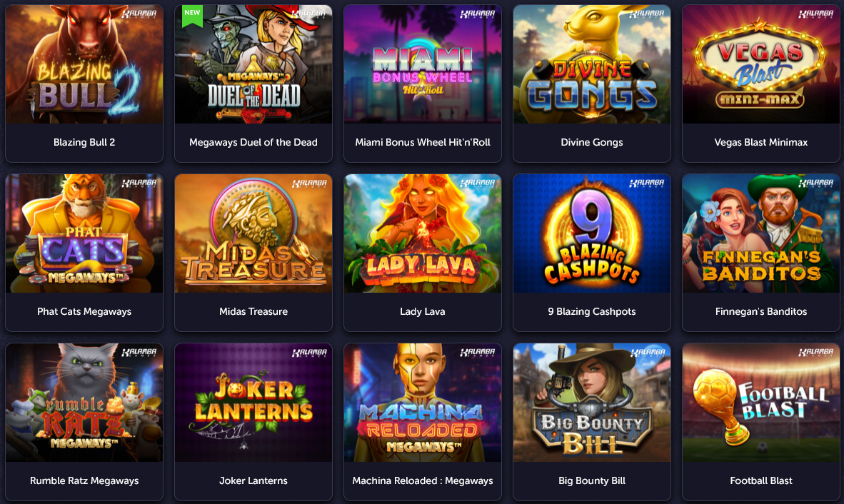Screen dimensions: 844x504
Task: Open the Divine Gongs game artwork
Action: click(x=591, y=64)
